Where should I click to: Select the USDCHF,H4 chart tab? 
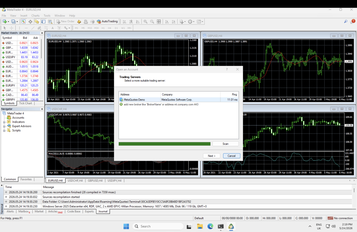click(75, 181)
